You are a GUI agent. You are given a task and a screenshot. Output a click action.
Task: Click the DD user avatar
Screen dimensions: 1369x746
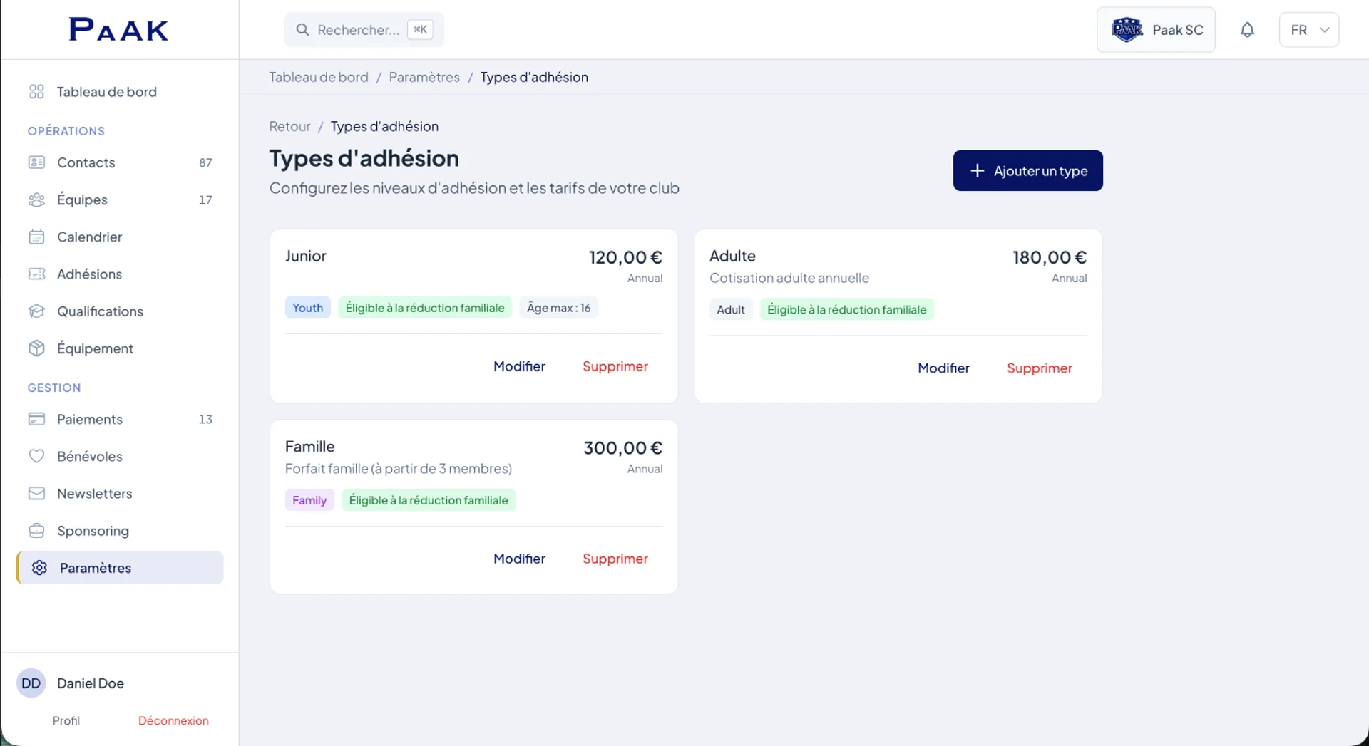31,683
